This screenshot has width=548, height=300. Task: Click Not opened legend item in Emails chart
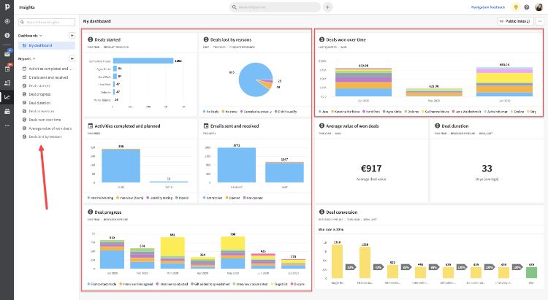(x=253, y=198)
